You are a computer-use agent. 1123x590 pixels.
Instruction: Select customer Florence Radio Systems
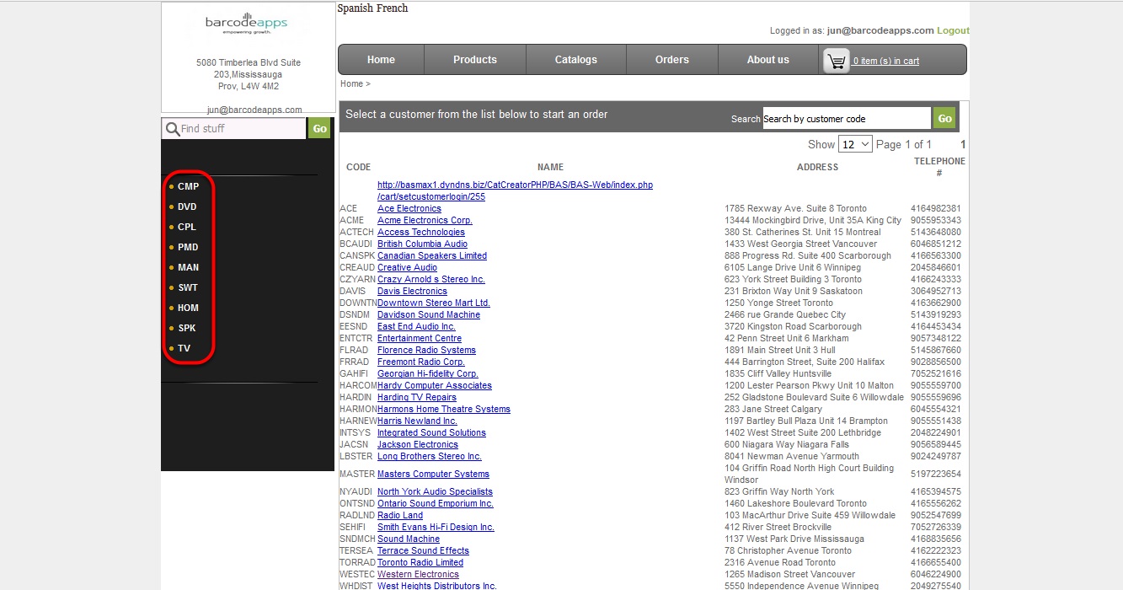tap(426, 350)
